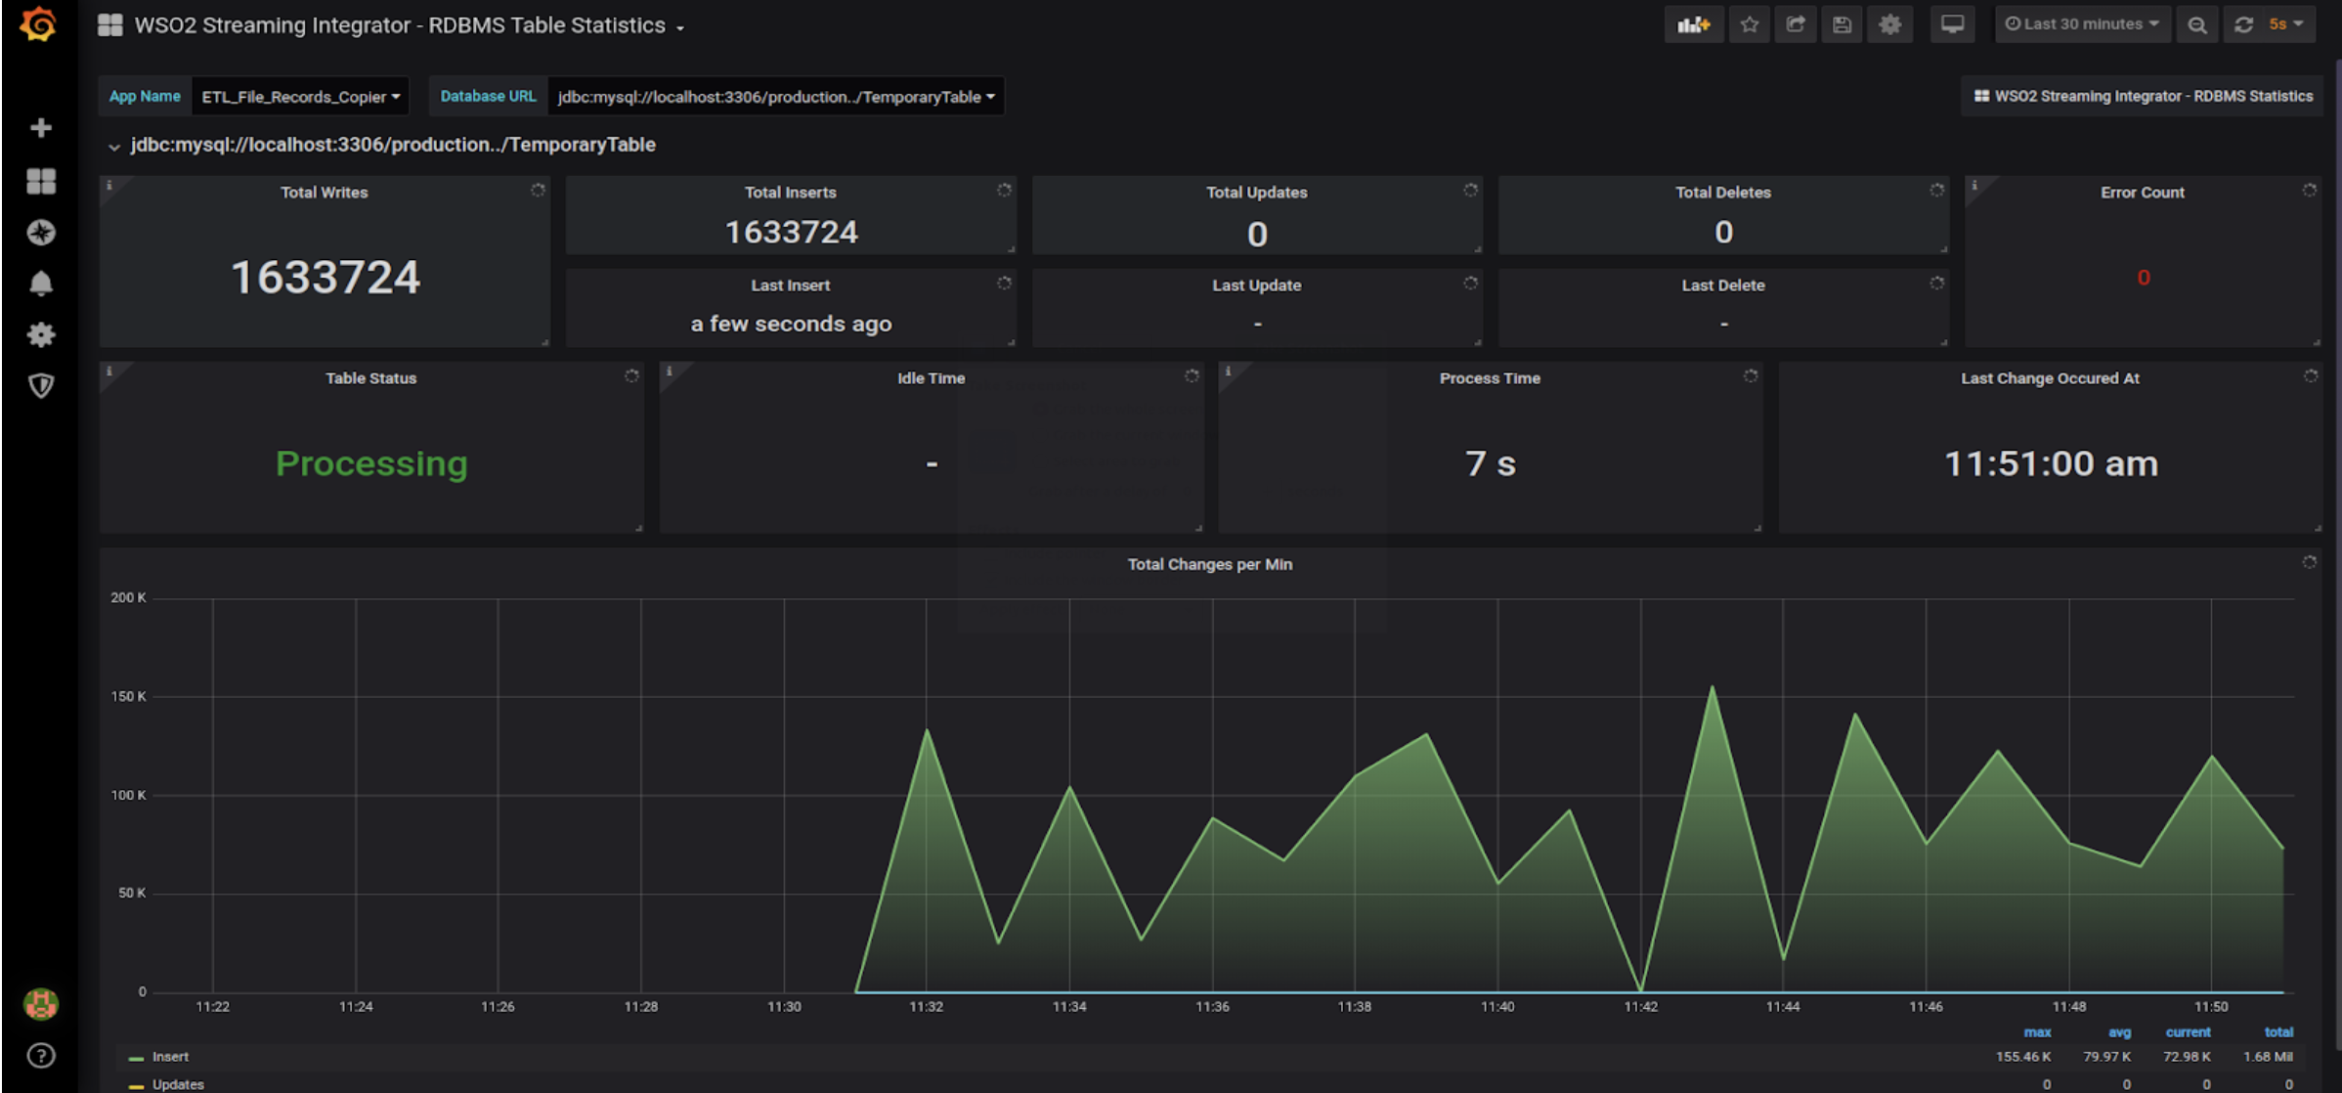Open the Alerting bell icon
Viewport: 2342px width, 1093px height.
41,284
